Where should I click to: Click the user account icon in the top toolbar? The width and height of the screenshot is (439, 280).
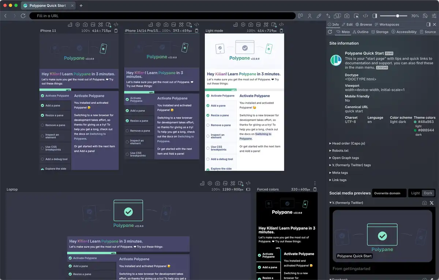point(310,16)
